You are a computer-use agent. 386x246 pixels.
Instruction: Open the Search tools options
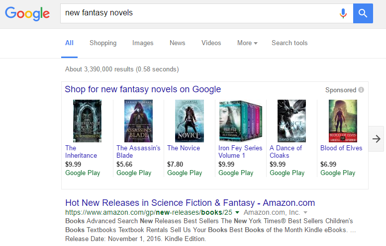coord(289,43)
